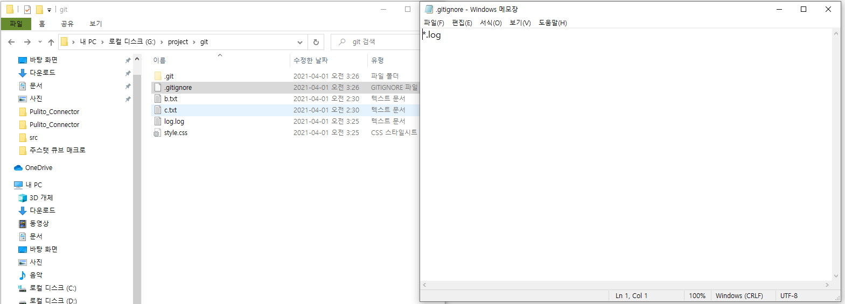845x304 pixels.
Task: Select the b.txt file
Action: [x=285, y=98]
